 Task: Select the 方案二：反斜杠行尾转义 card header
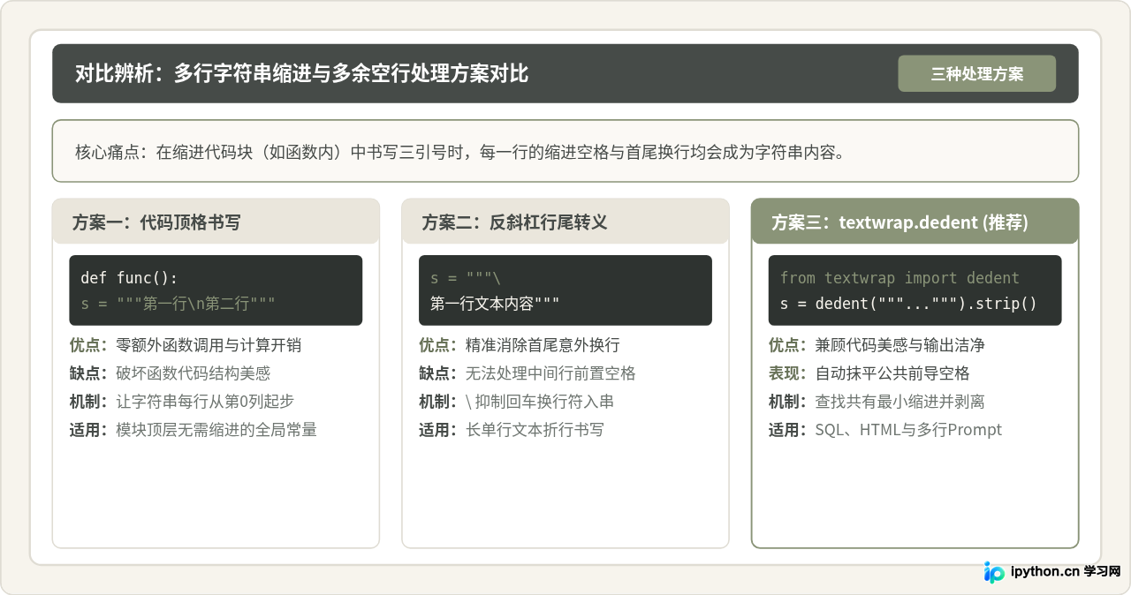coord(565,222)
